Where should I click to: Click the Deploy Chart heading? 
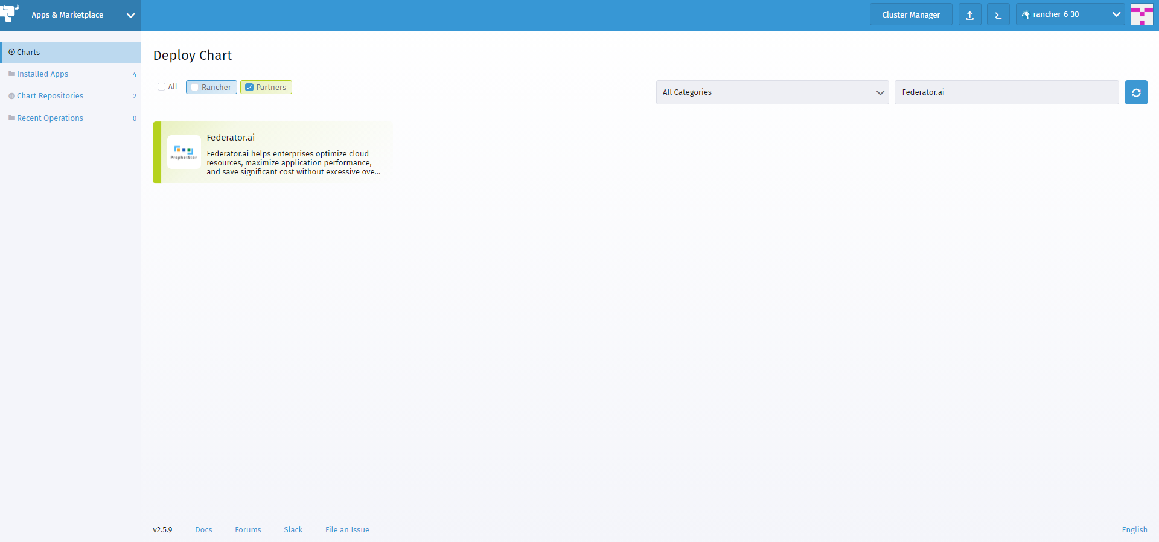click(x=193, y=55)
